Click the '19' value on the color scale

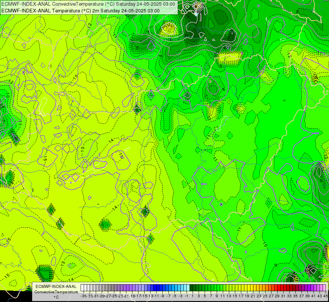247,296
